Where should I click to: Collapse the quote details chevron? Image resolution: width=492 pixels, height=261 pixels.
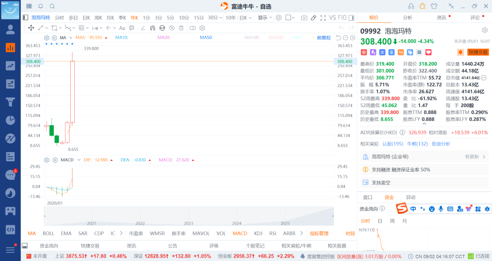point(424,124)
